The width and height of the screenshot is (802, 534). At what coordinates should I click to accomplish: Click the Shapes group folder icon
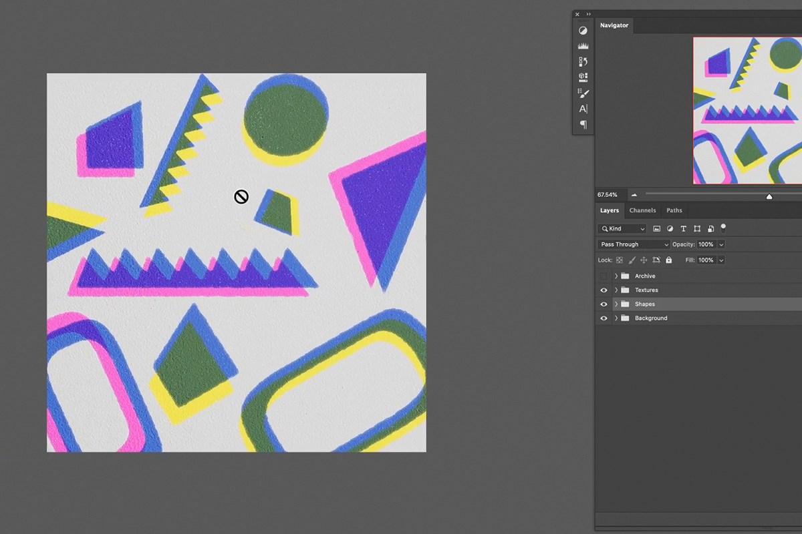click(626, 304)
